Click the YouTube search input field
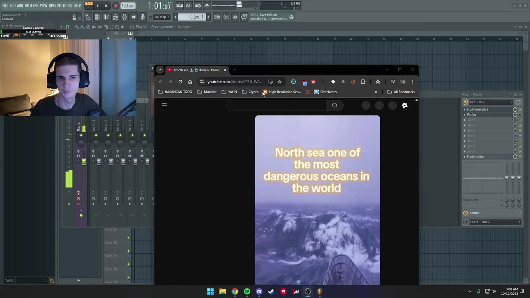The image size is (530, 298). [x=276, y=106]
